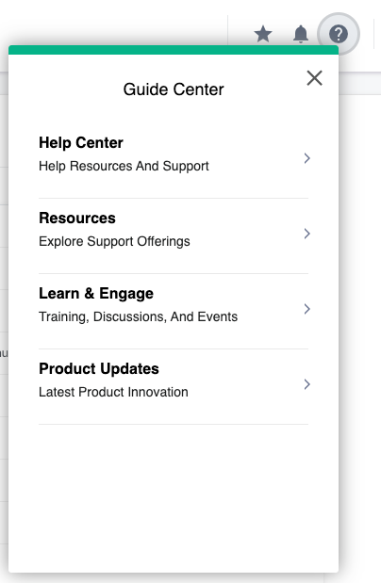The height and width of the screenshot is (583, 381).
Task: Select the Product Updates heading
Action: (x=99, y=369)
